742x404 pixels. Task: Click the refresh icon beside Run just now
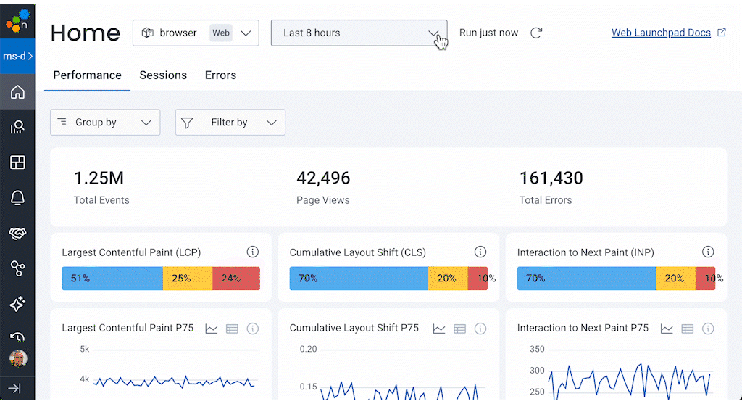[536, 33]
